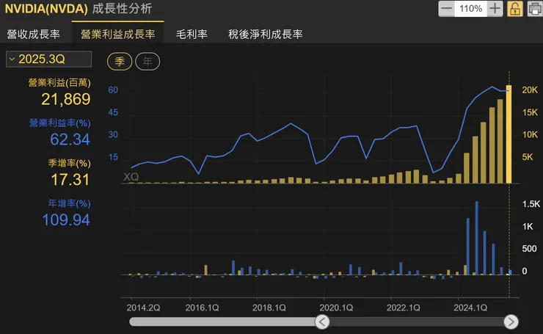Click the 2020.1Q axis label
This screenshot has width=543, height=334.
(336, 308)
